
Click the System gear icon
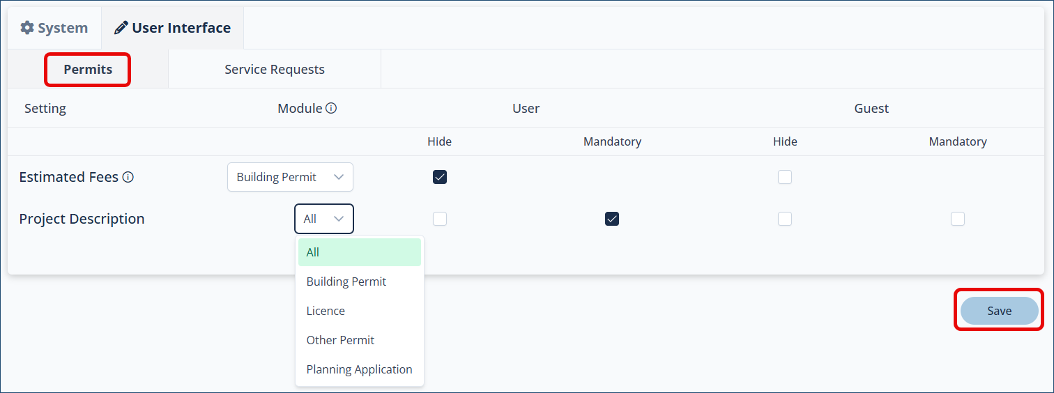pos(27,28)
